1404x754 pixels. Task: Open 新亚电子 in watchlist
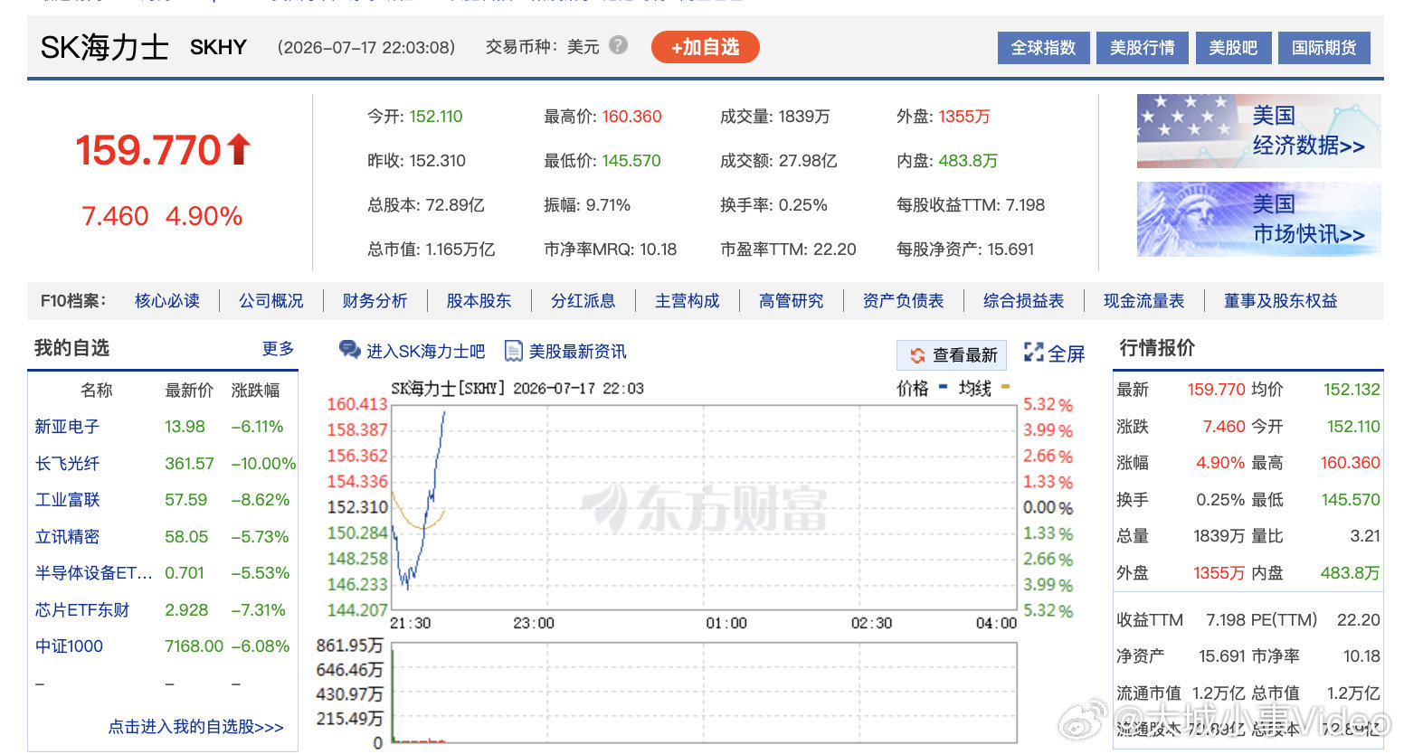(x=67, y=427)
